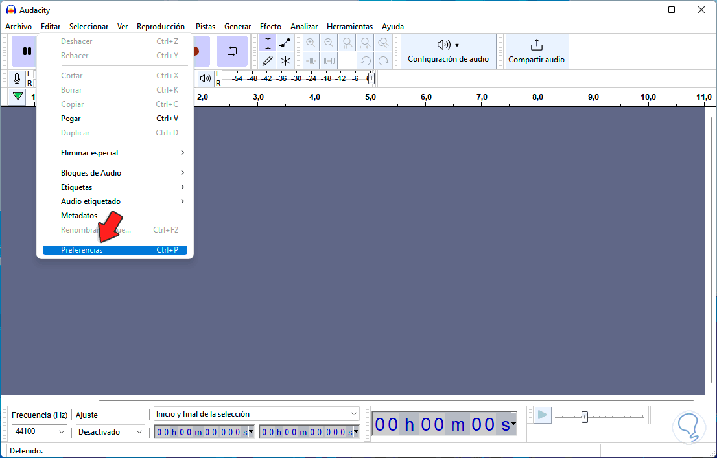Click the selection start time field
This screenshot has width=717, height=458.
click(202, 432)
